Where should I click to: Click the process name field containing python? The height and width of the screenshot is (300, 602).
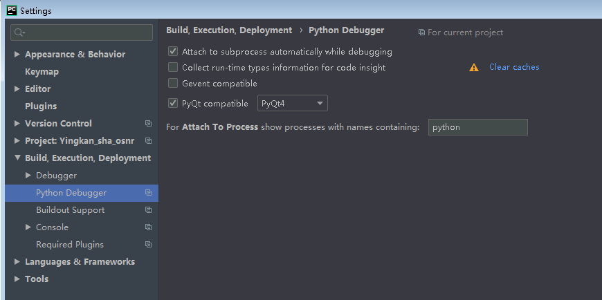(477, 127)
